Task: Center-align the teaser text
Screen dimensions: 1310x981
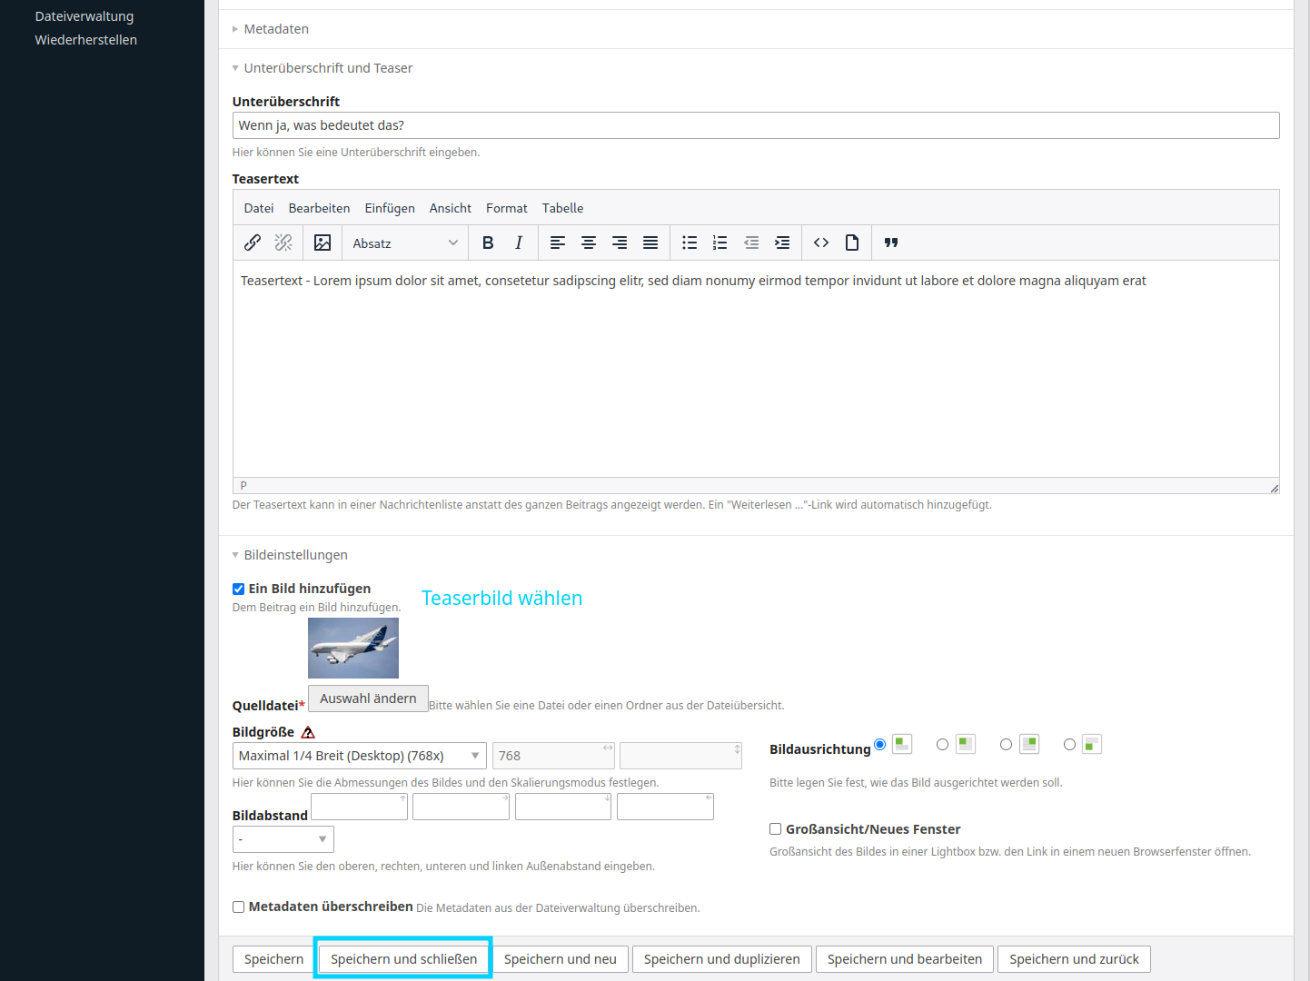Action: click(589, 243)
